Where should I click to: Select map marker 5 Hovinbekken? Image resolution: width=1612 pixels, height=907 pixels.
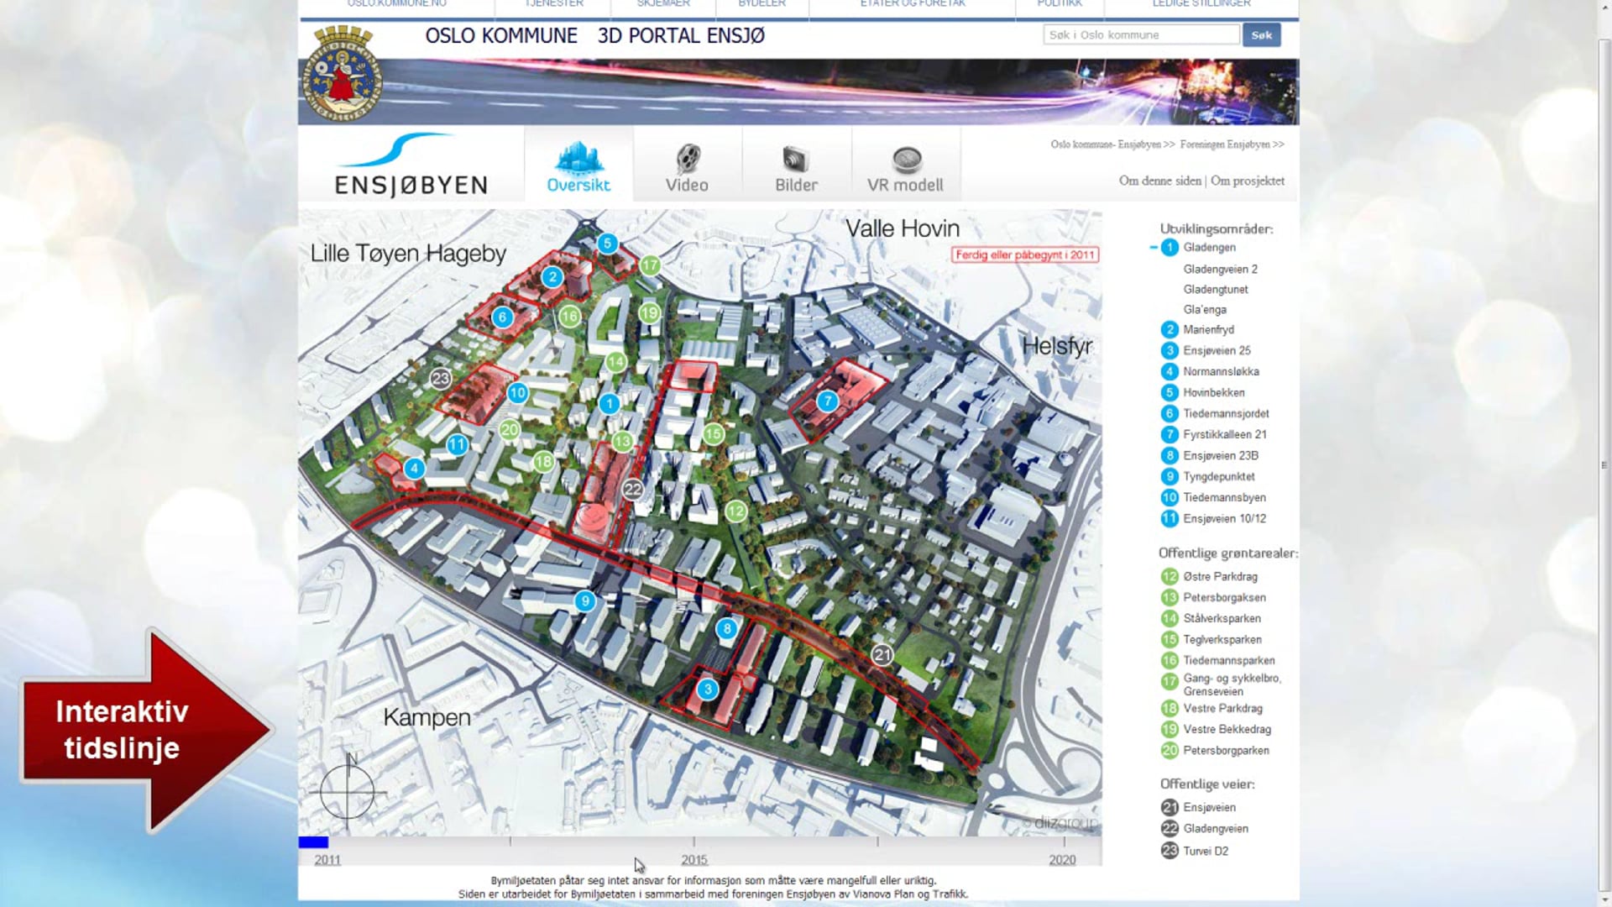tap(607, 244)
